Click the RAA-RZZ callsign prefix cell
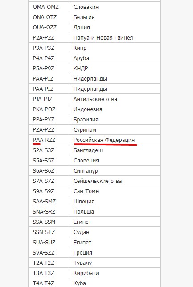Viewport: 193px width, 287px height. tap(44, 140)
